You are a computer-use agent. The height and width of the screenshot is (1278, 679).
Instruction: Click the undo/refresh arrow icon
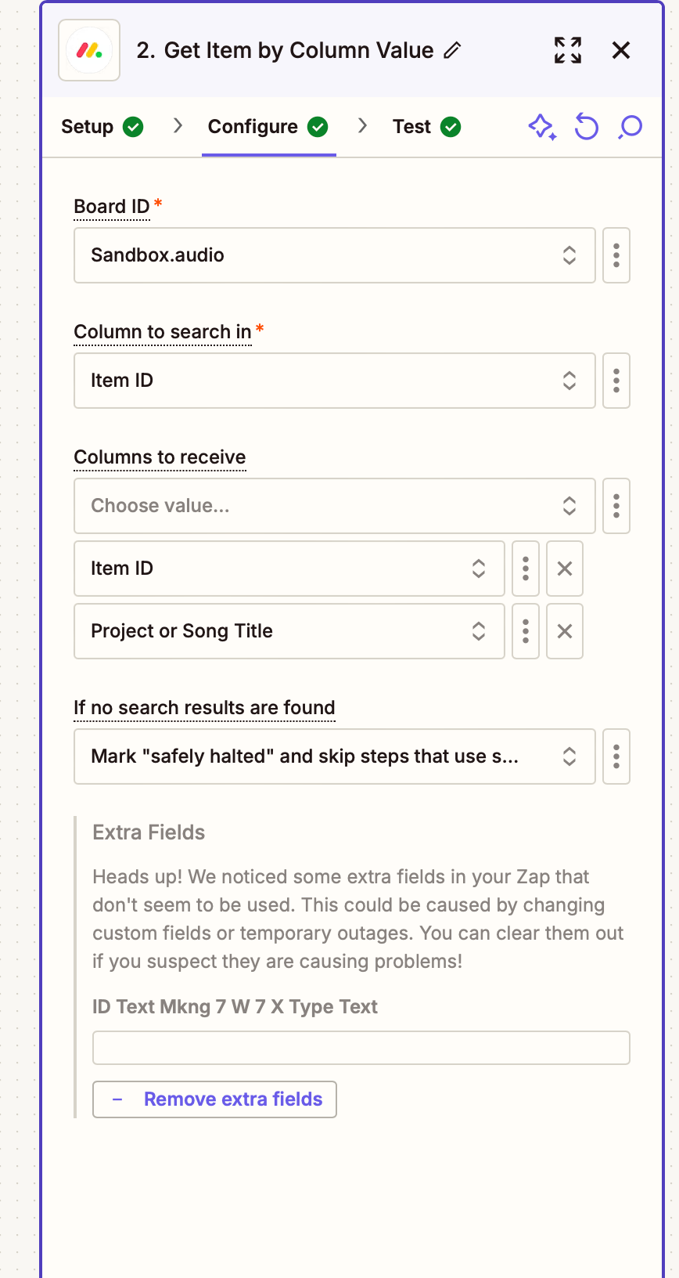pyautogui.click(x=587, y=127)
